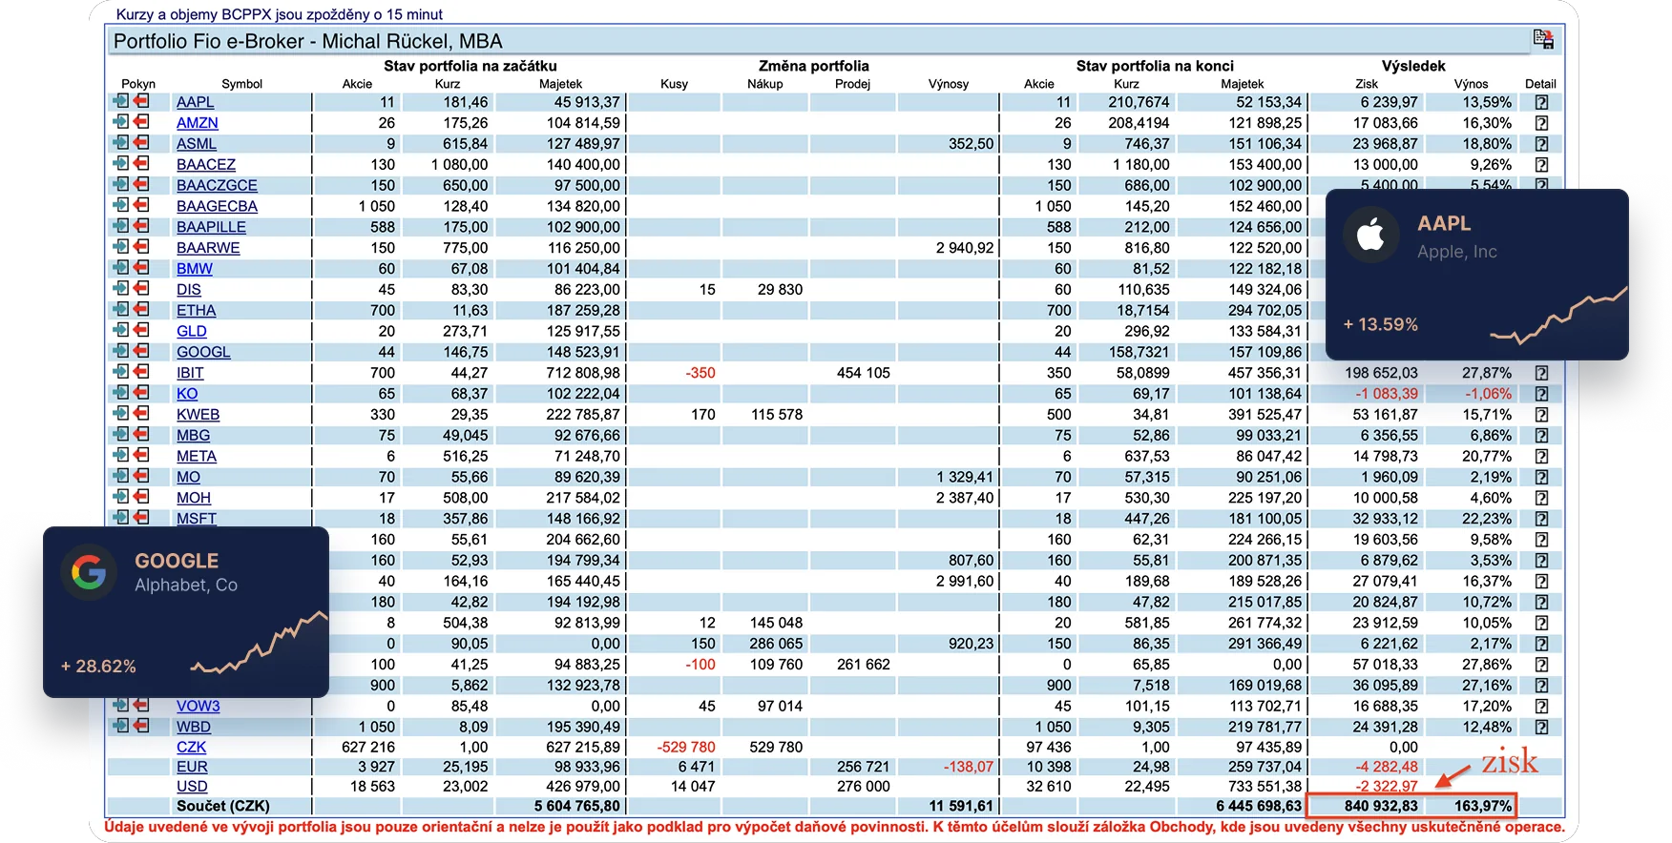Click the sell order icon for KWEB
The height and width of the screenshot is (843, 1672).
141,414
